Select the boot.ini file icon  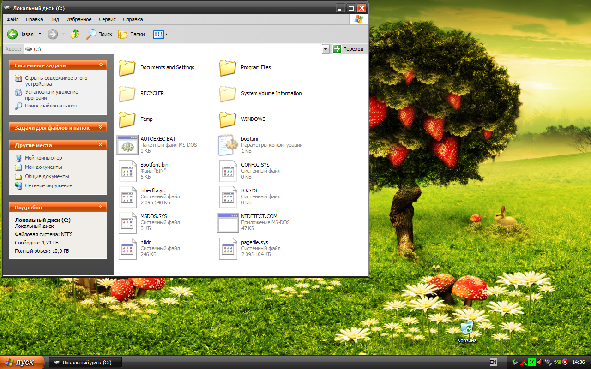pos(228,145)
